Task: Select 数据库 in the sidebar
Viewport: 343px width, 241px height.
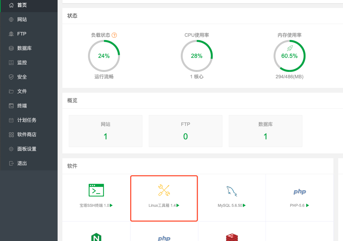Action: click(x=29, y=48)
